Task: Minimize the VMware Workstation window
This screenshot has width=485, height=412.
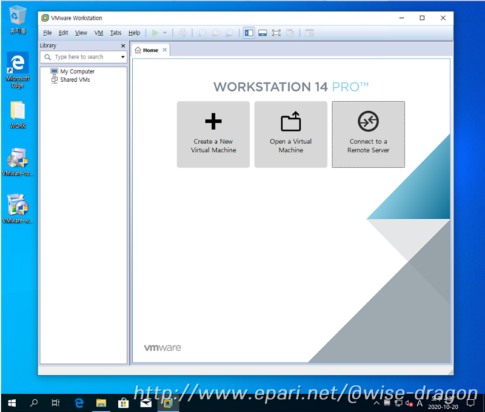Action: pos(401,18)
